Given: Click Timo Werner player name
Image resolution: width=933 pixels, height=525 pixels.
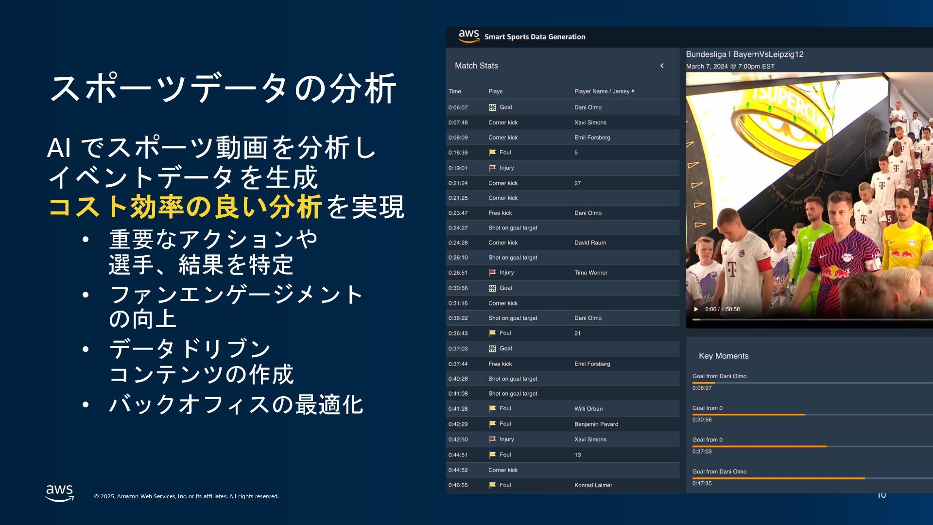Looking at the screenshot, I should [590, 273].
